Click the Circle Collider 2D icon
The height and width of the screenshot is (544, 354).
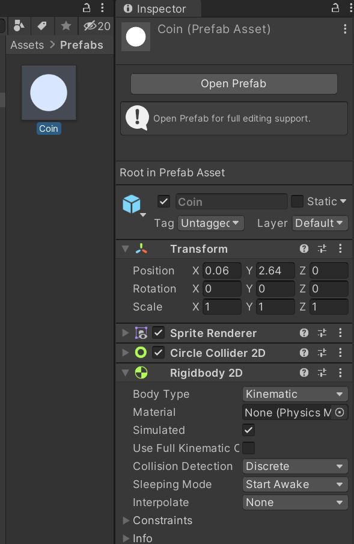(141, 353)
